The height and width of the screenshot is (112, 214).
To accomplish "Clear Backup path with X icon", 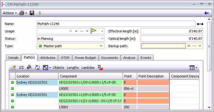I will pyautogui.click(x=189, y=46).
